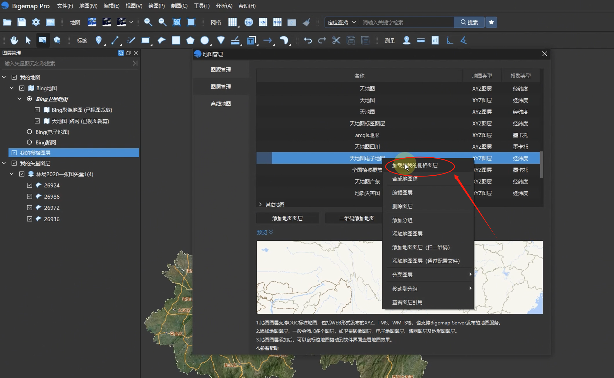Image resolution: width=614 pixels, height=378 pixels.
Task: Collapse the Bing地图 tree node
Action: [12, 88]
